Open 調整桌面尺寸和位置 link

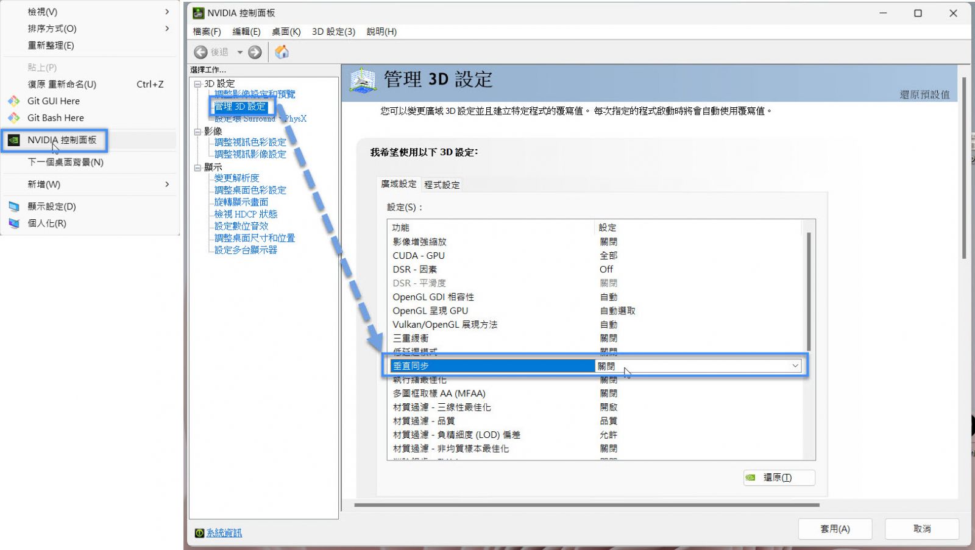254,238
